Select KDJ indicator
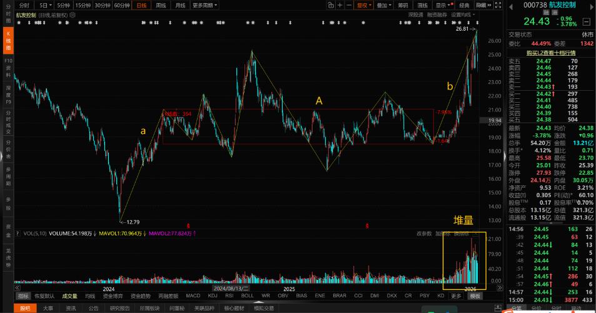Image resolution: width=596 pixels, height=313 pixels. 213,295
